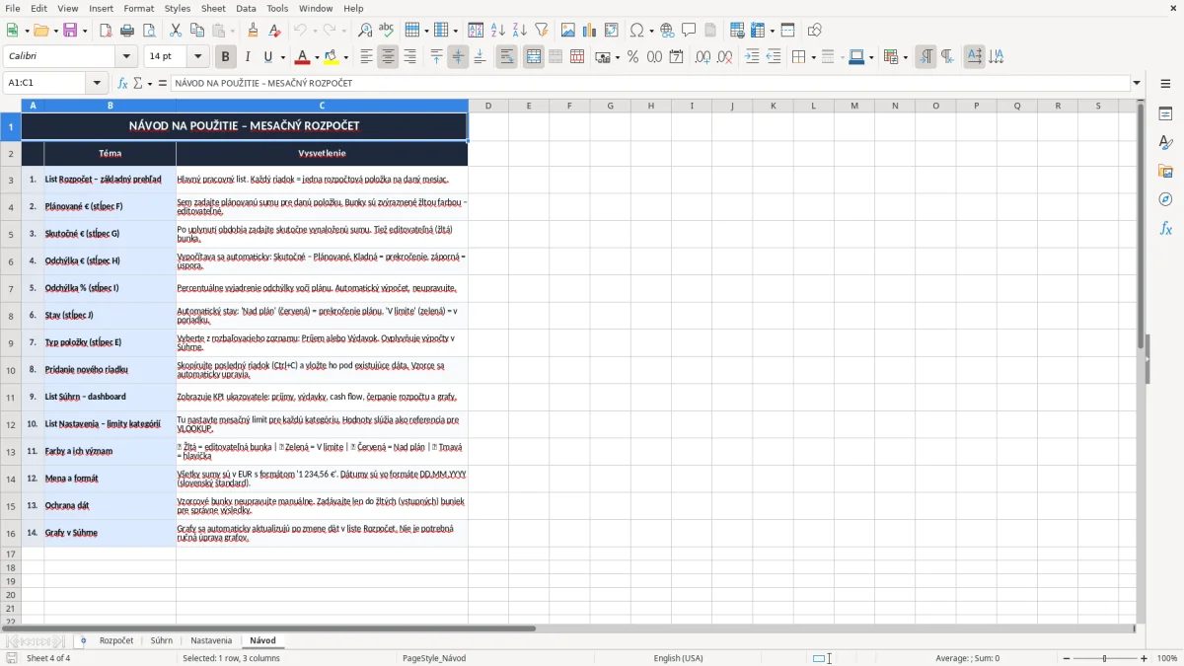Open Find and Replace icon

point(365,31)
